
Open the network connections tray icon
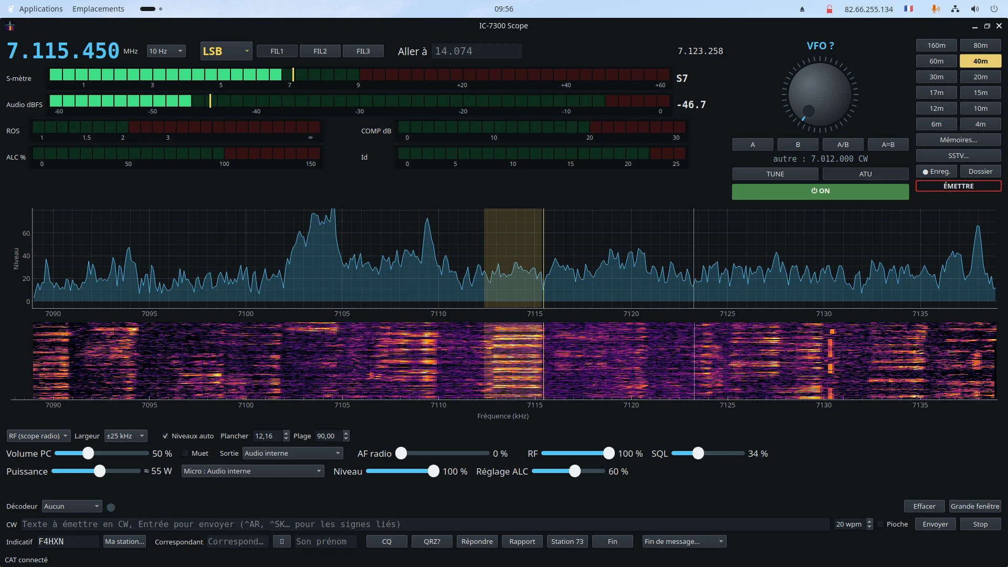coord(955,9)
